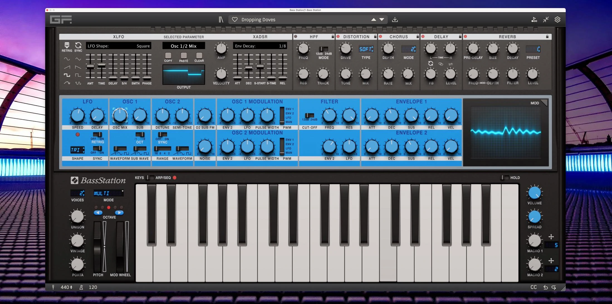Open the MIDI mapping icon in the top bar
This screenshot has width=612, height=304.
(534, 19)
